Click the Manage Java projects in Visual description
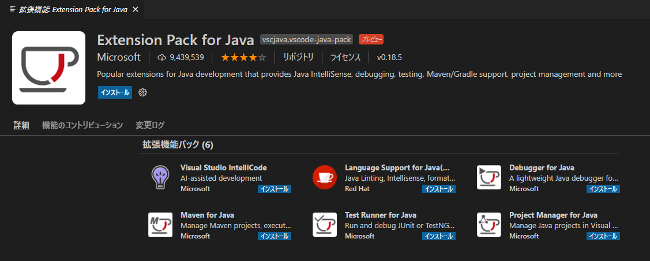 click(564, 226)
